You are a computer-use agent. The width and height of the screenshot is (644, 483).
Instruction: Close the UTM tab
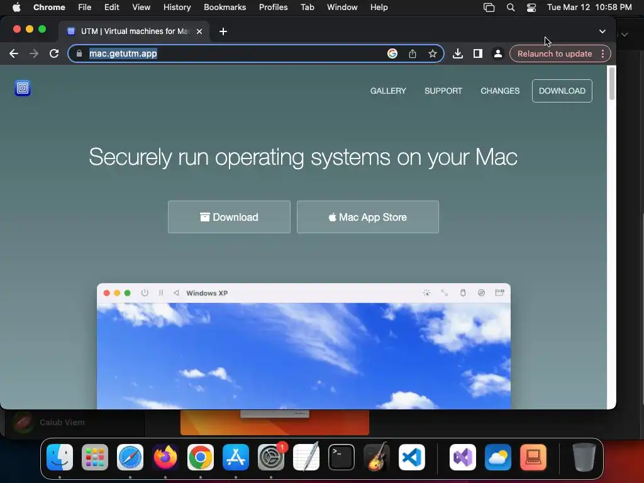tap(199, 31)
